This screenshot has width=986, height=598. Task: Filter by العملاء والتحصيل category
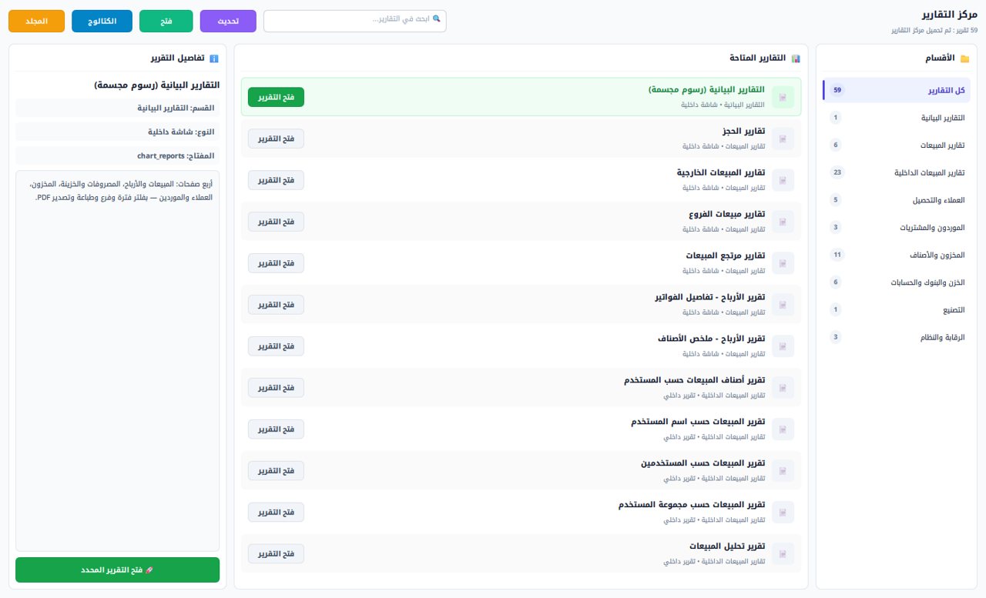coord(897,200)
